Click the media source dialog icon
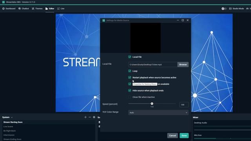This screenshot has height=141, width=251. [104, 20]
